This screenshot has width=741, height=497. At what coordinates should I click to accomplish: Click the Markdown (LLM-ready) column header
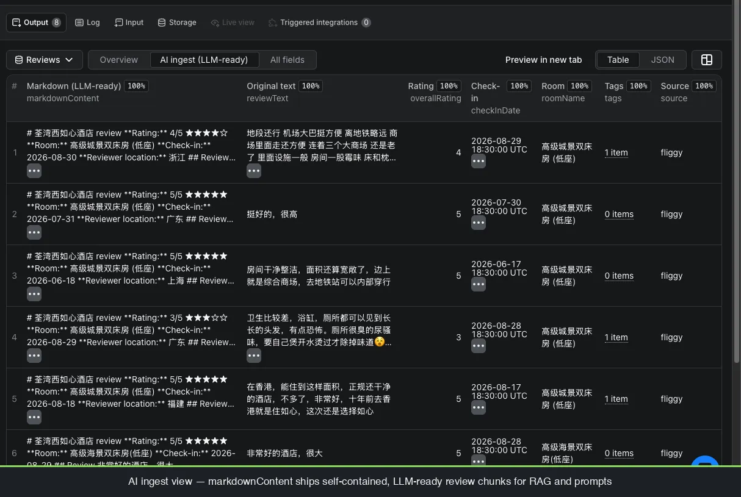tap(74, 86)
